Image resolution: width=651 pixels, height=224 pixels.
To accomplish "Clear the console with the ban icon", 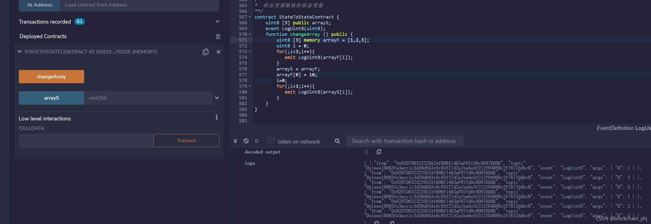I will (246, 141).
